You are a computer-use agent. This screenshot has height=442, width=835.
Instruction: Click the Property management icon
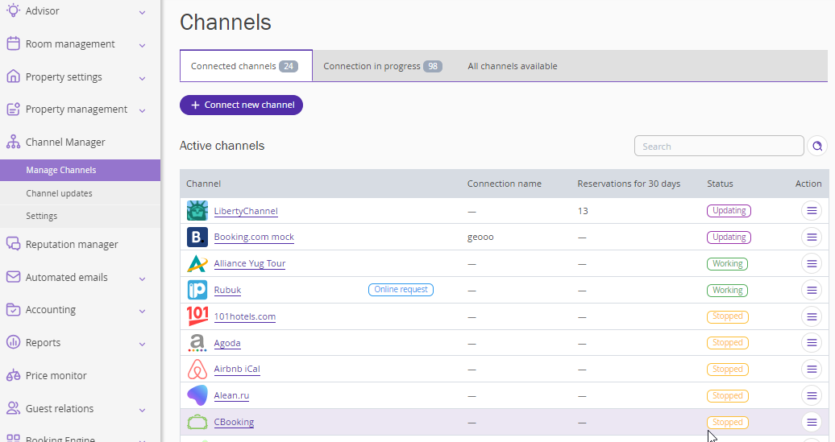pyautogui.click(x=14, y=109)
